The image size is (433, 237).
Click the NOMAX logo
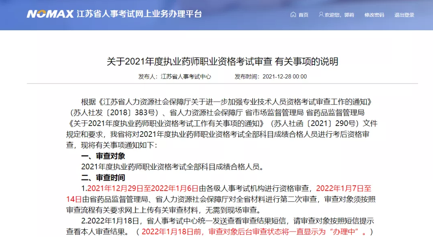[50, 14]
